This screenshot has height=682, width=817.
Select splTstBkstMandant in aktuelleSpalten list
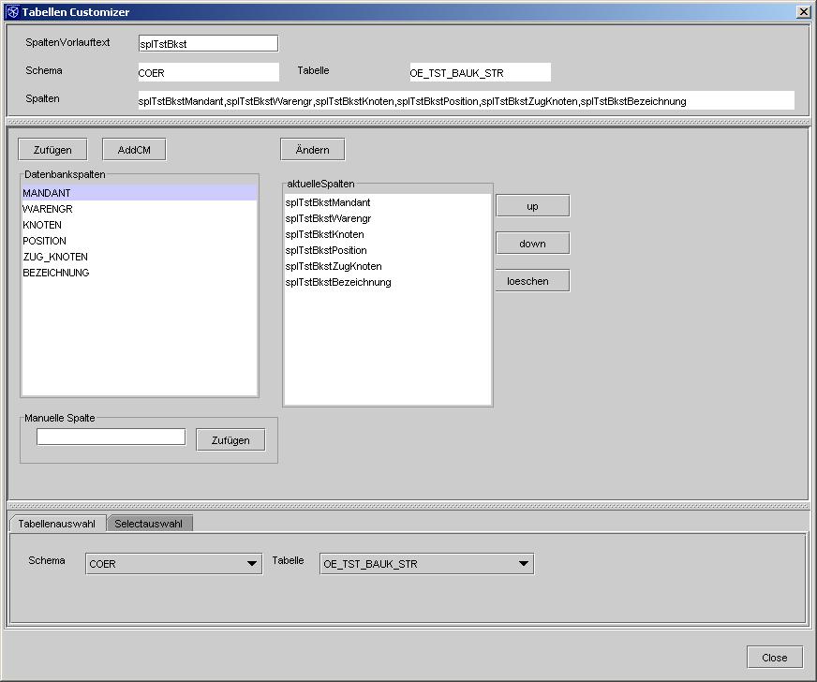coord(388,202)
